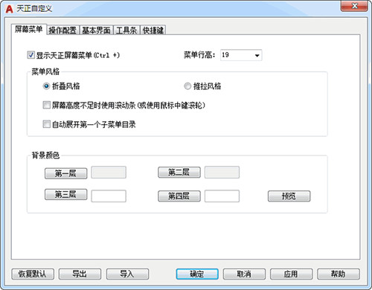Click 恢复默认 to restore defaults
The height and width of the screenshot is (290, 372).
33,274
